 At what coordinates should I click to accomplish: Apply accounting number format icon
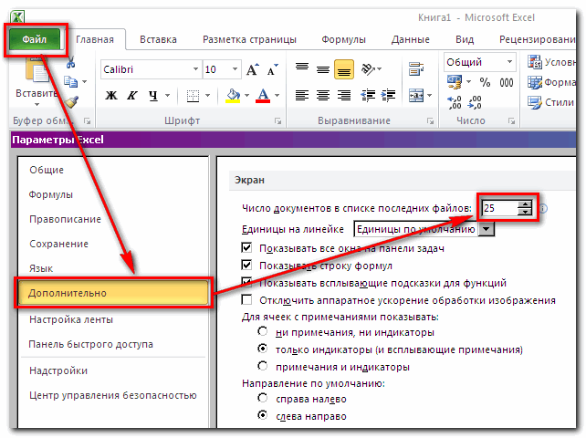pyautogui.click(x=455, y=82)
